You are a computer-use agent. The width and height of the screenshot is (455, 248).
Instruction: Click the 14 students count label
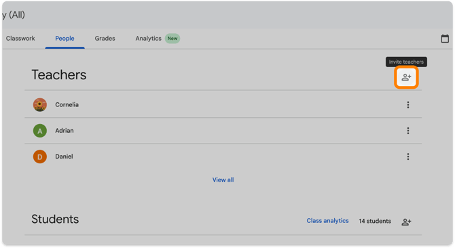pos(375,221)
